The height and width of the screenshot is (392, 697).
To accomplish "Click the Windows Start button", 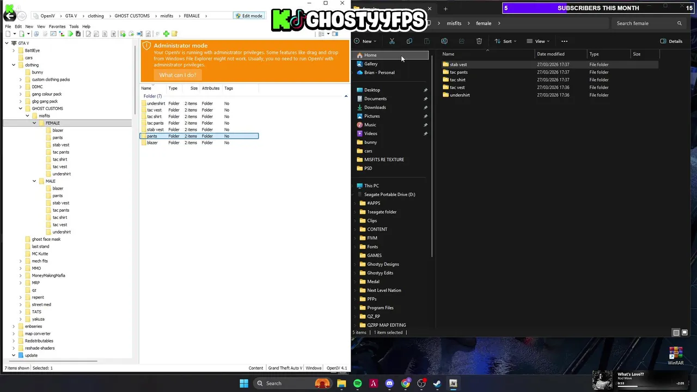I will point(244,383).
